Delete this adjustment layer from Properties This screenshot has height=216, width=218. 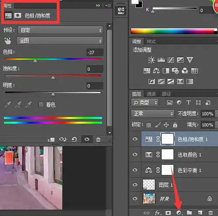pyautogui.click(x=98, y=139)
